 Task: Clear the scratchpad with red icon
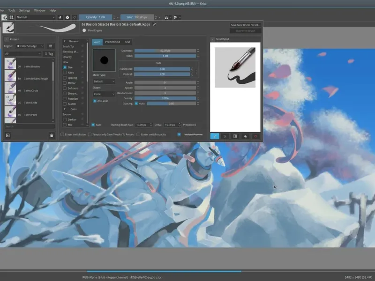coord(255,136)
